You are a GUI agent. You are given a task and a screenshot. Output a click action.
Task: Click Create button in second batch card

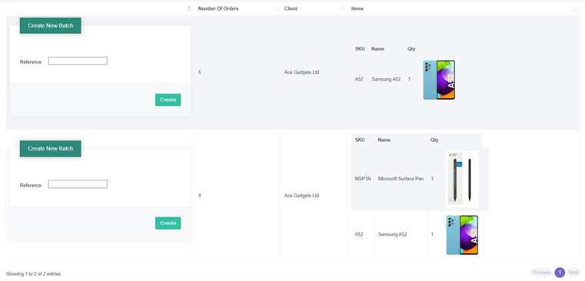coord(168,223)
